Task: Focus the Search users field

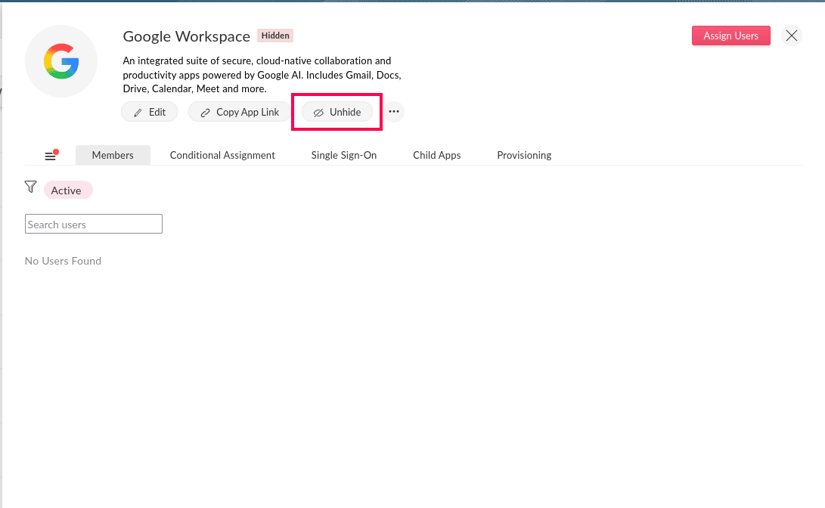Action: [94, 224]
